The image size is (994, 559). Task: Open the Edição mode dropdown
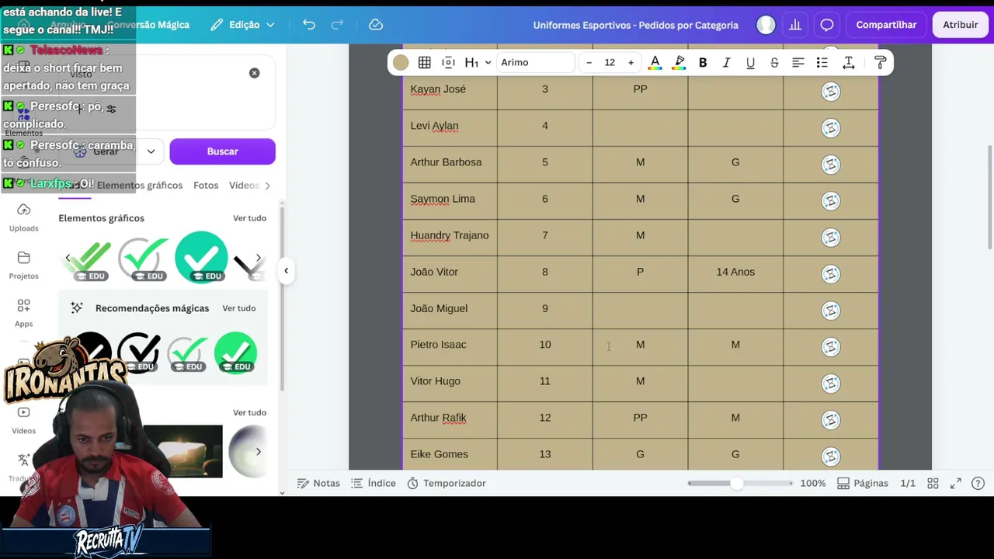[243, 25]
